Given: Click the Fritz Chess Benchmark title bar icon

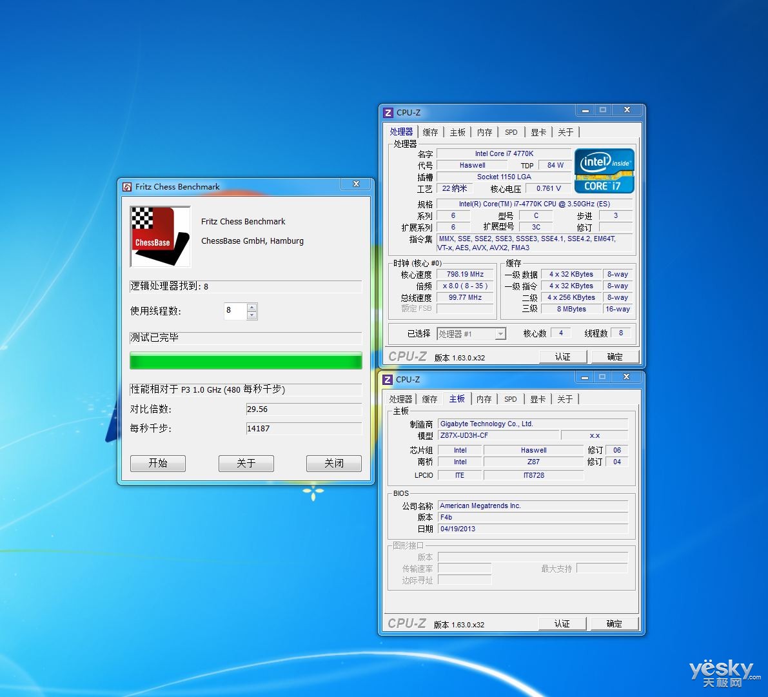Looking at the screenshot, I should (x=127, y=186).
